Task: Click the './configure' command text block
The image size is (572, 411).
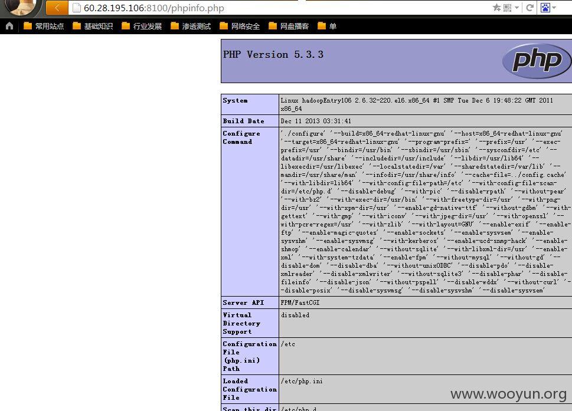Action: click(426, 212)
